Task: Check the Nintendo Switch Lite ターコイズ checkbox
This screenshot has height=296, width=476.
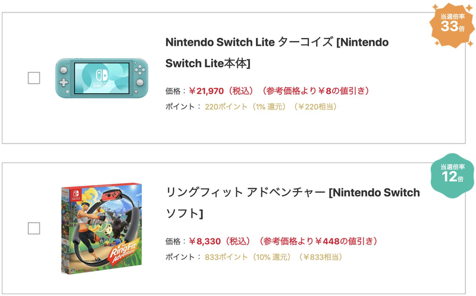Action: point(34,78)
